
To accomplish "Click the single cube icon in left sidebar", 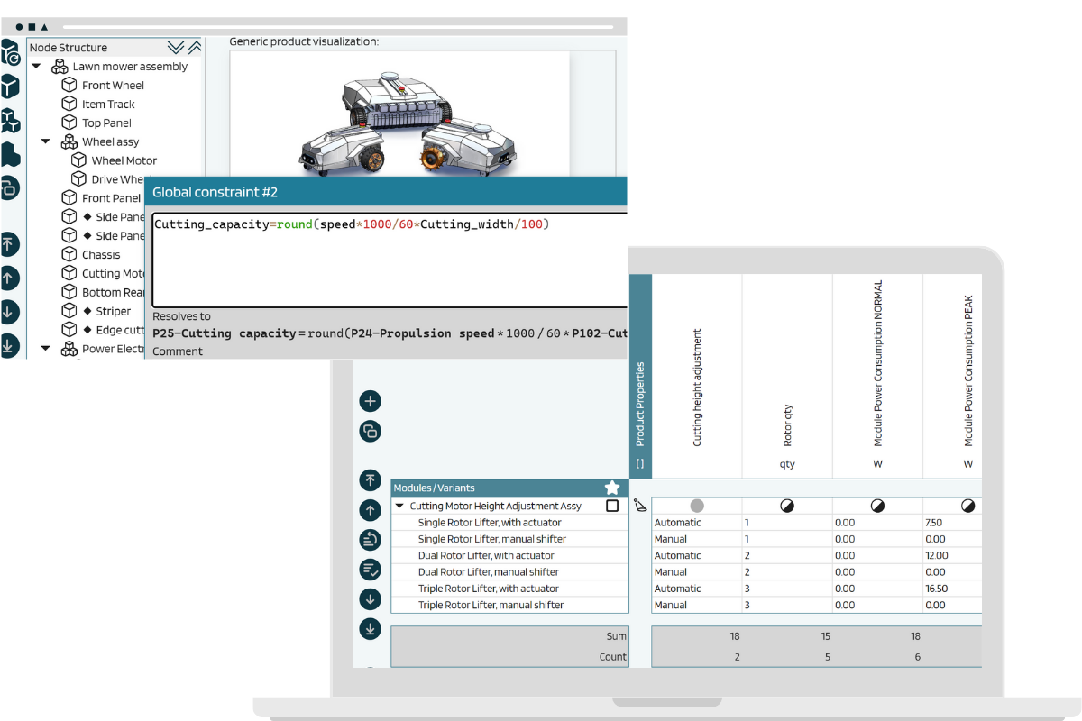I will (9, 87).
